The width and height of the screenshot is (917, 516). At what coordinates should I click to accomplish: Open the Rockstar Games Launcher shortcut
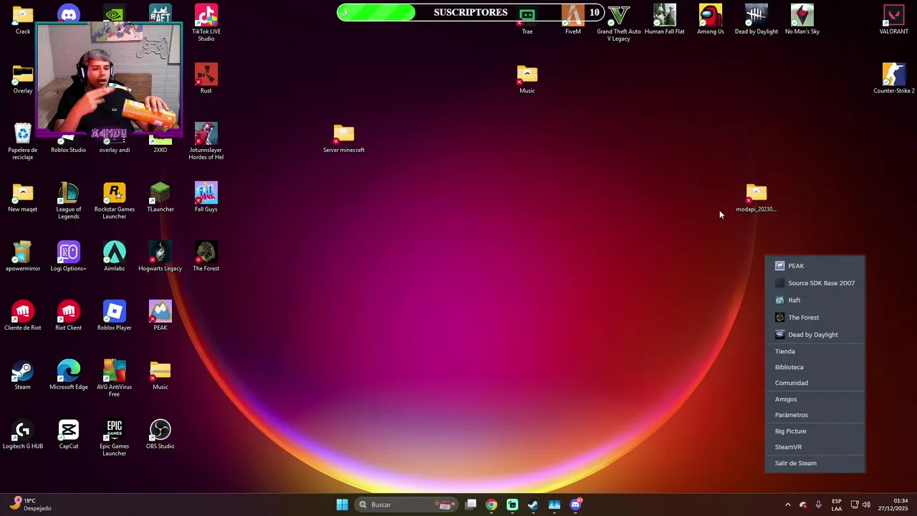pos(115,201)
